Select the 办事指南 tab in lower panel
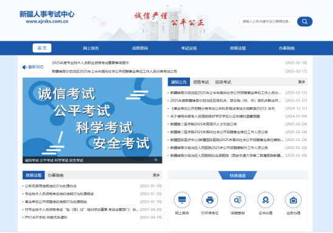The width and height of the screenshot is (333, 233). (55, 175)
